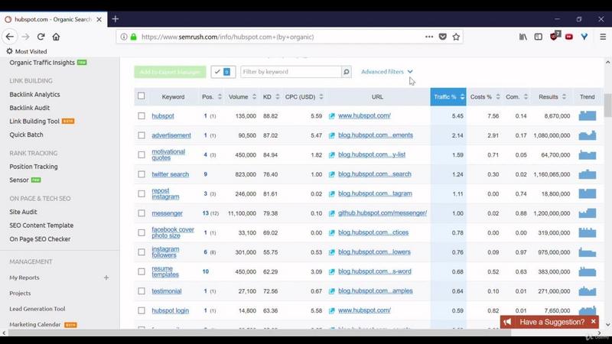
Task: Click the horizontal scrollbar at page bottom
Action: click(259, 333)
